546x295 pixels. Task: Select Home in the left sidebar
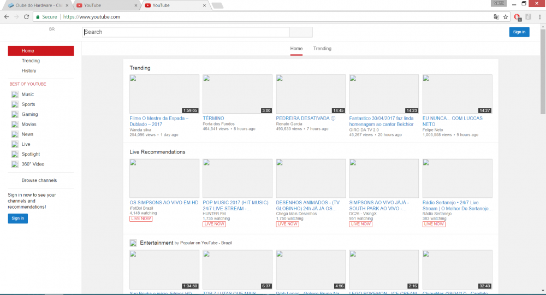41,51
